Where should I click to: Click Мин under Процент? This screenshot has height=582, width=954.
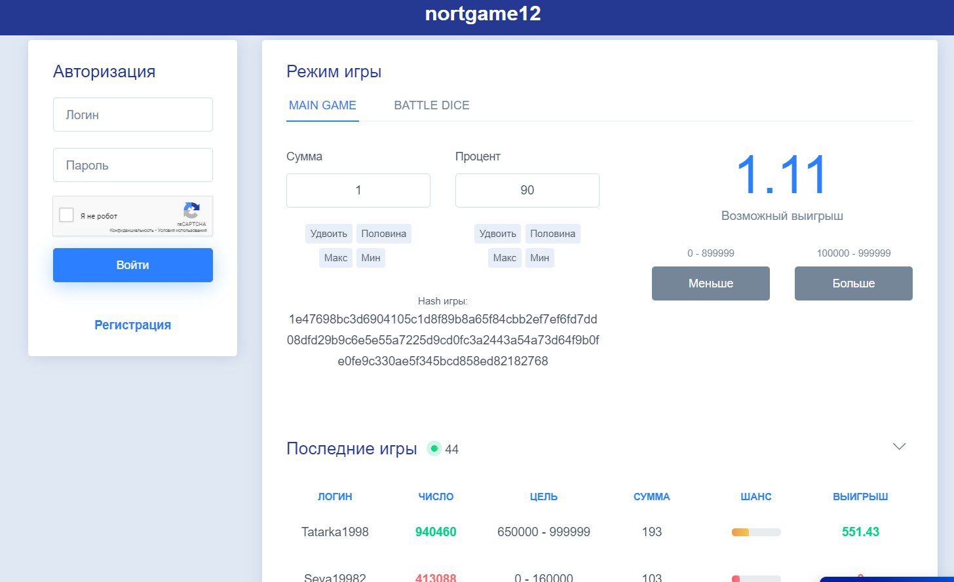(540, 258)
